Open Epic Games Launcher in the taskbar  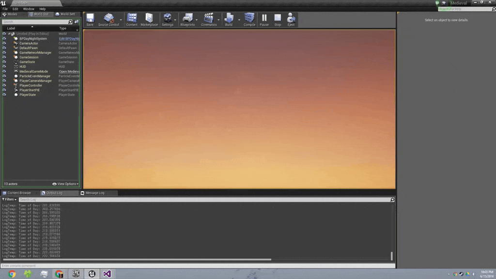(75, 274)
